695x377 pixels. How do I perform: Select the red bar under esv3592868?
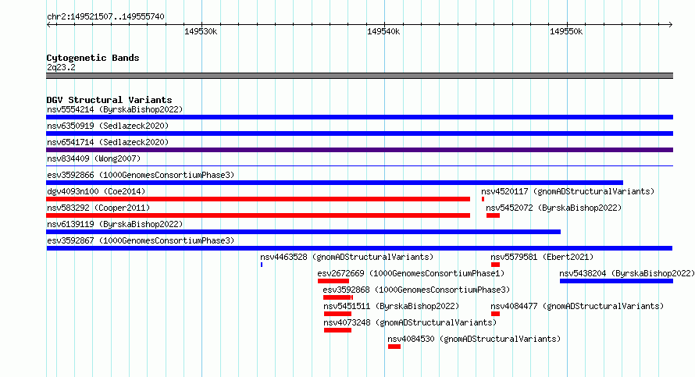[338, 297]
